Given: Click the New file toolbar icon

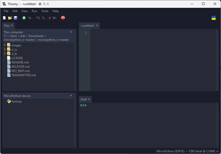Looking at the screenshot, I should [x=4, y=18].
